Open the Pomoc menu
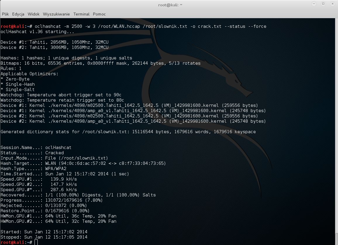This screenshot has width=338, height=245. click(99, 14)
